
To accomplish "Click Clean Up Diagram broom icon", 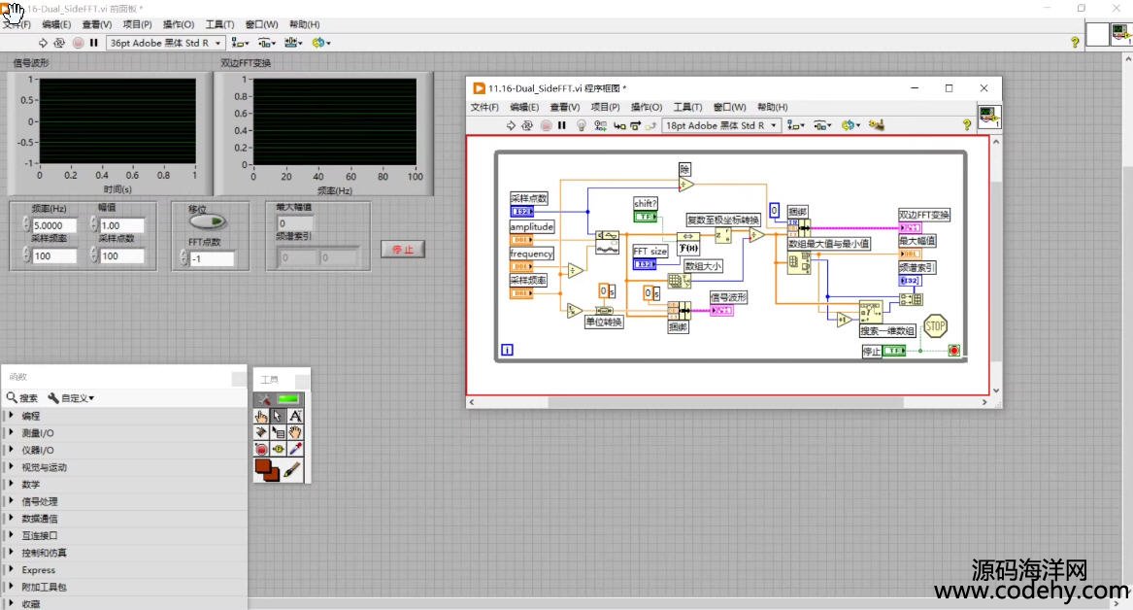I will click(877, 125).
